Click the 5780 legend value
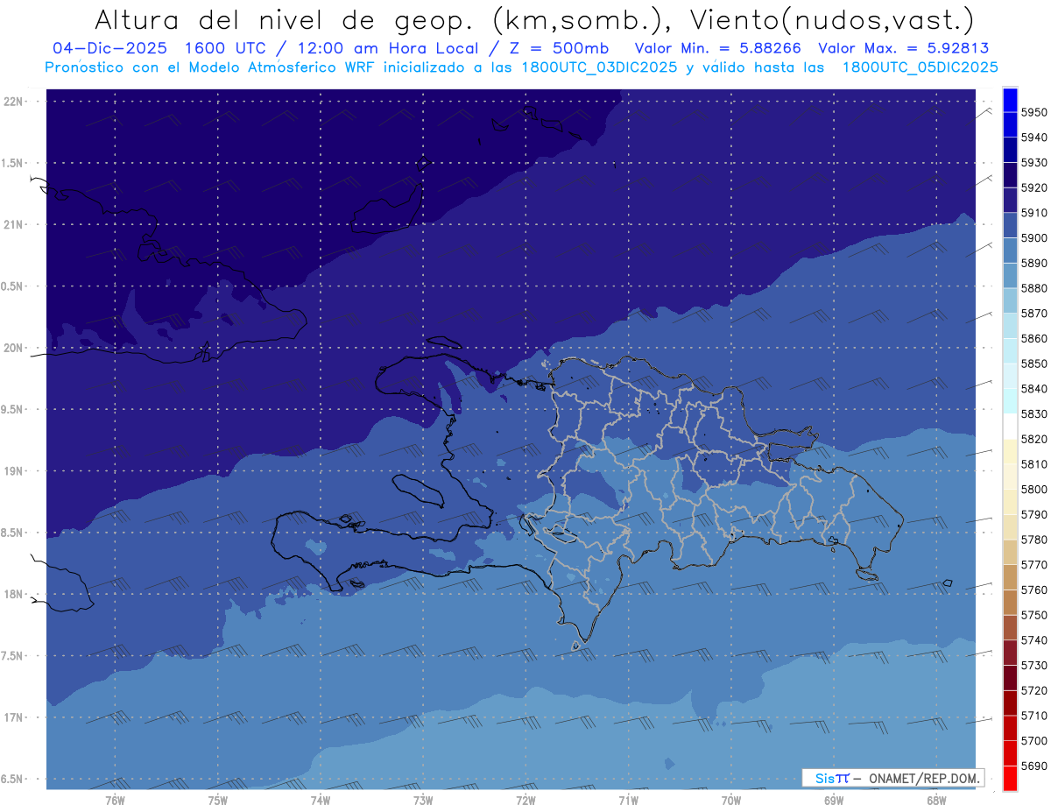1051x812 pixels. coord(1034,540)
